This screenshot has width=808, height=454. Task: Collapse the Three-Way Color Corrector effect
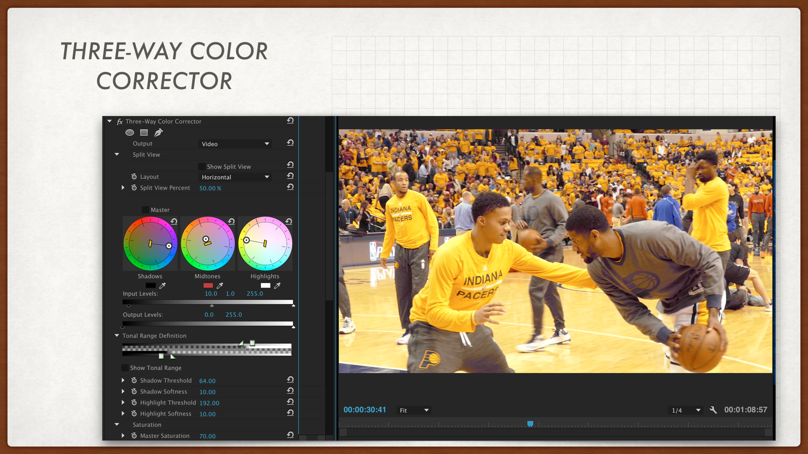click(x=109, y=121)
